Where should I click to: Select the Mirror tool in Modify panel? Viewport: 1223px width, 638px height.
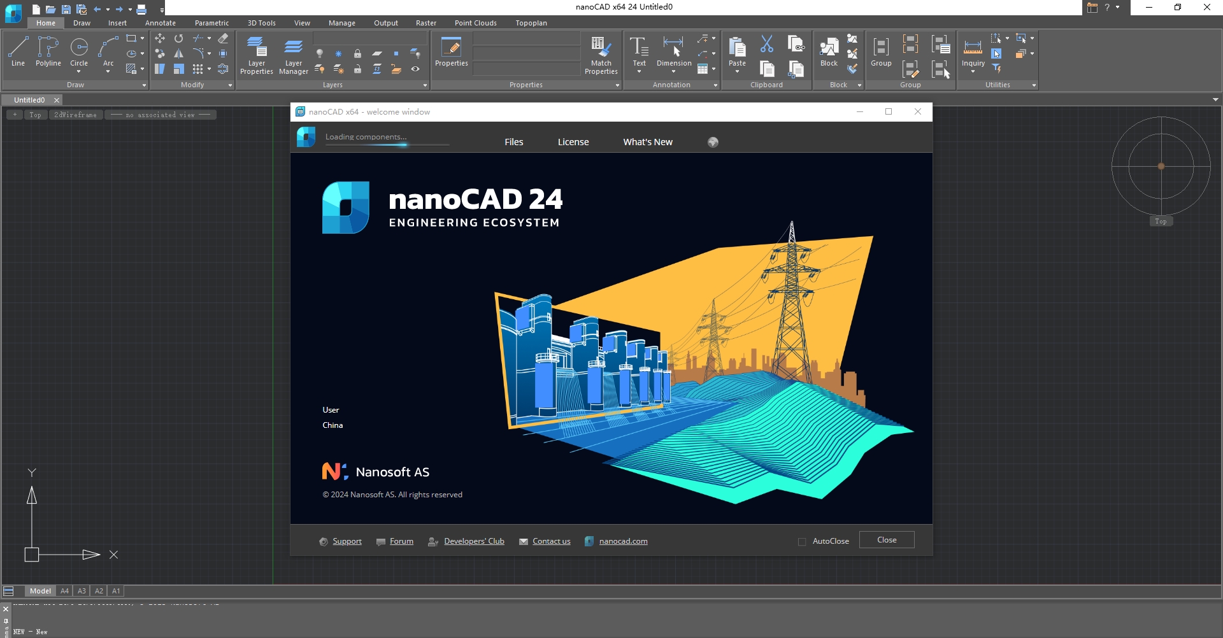(179, 53)
